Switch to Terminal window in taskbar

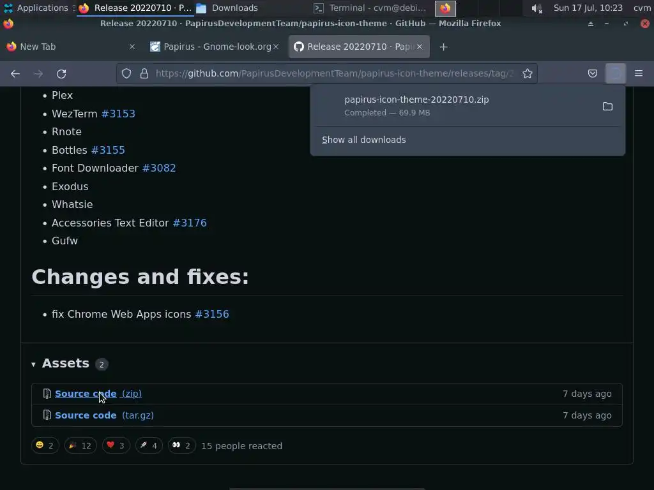(x=370, y=8)
